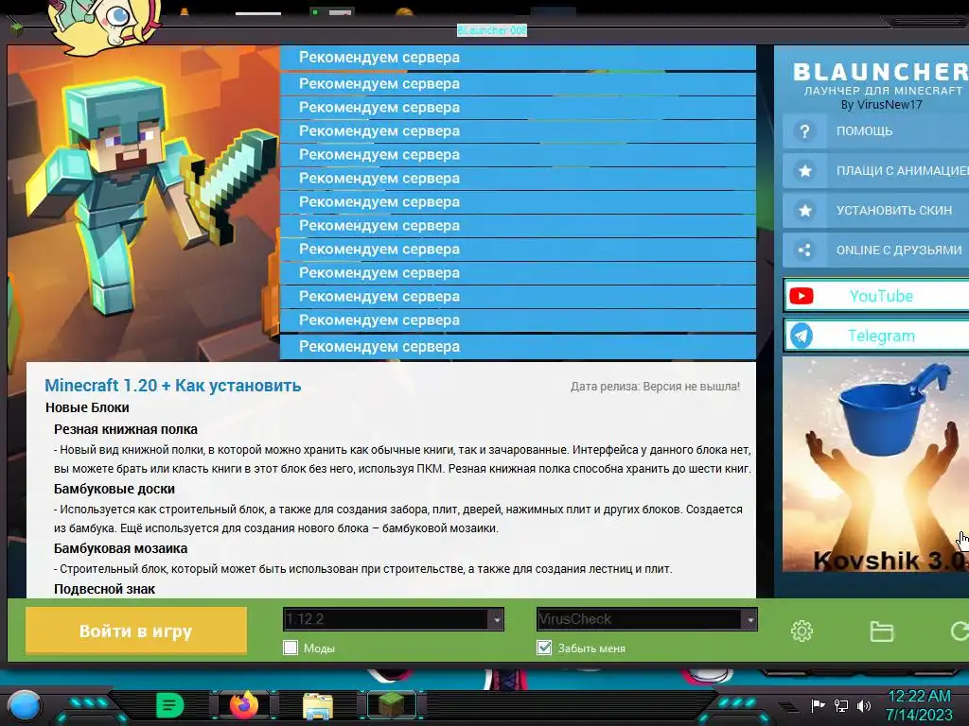
Task: Click the flag icon in system tray
Action: [x=819, y=705]
